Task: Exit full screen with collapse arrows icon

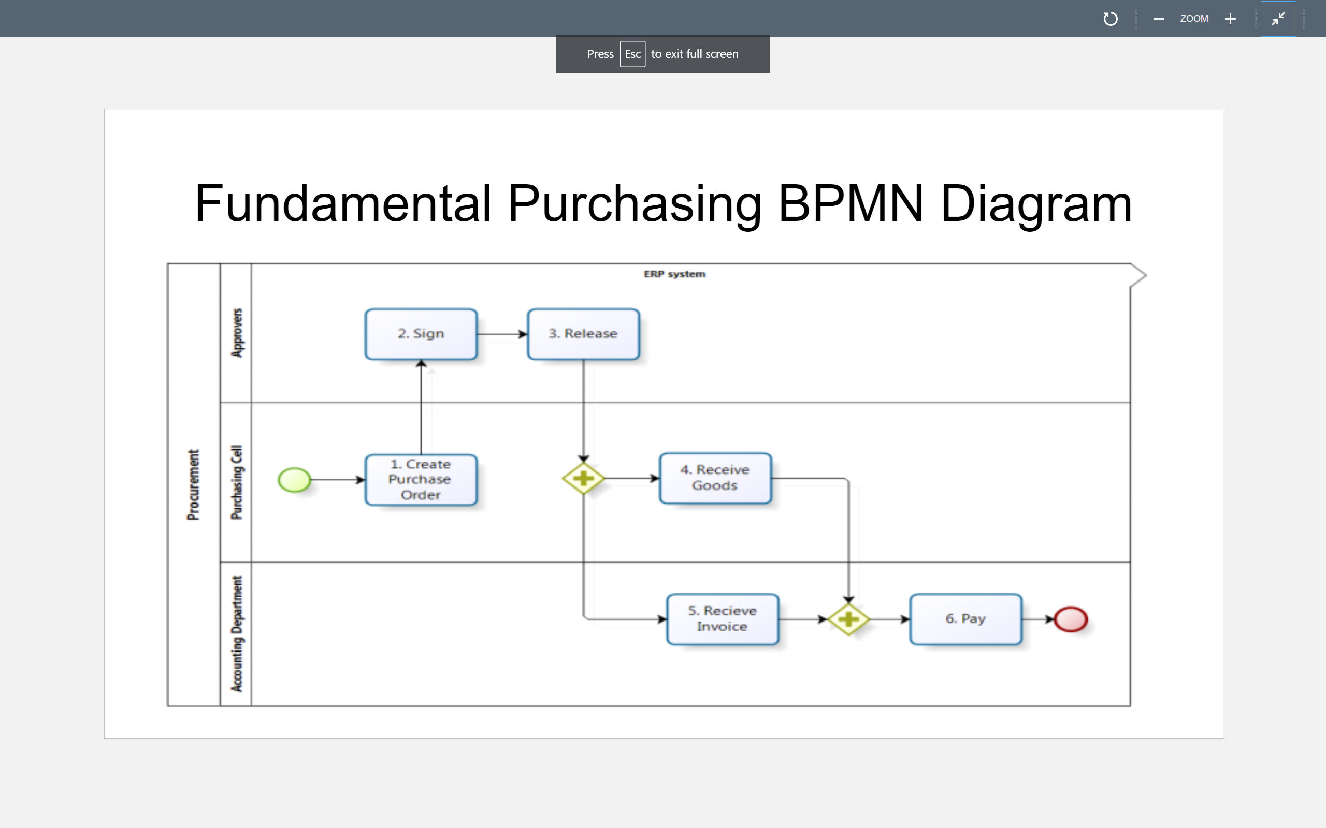Action: [1278, 19]
